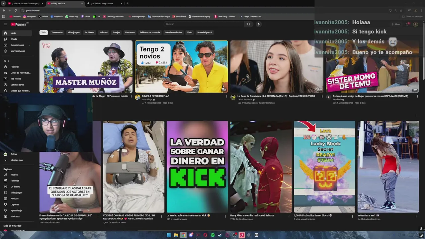Open Windows Start menu
This screenshot has height=239, width=425.
[169, 235]
